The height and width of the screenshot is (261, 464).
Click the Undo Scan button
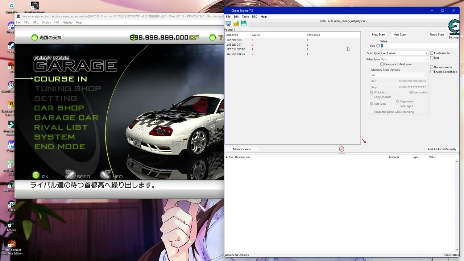[437, 34]
